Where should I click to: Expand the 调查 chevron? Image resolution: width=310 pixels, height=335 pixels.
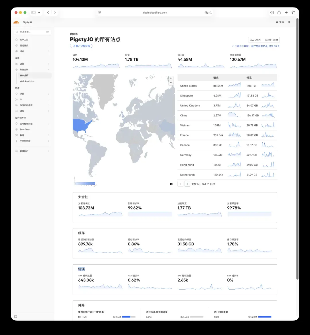(49, 64)
